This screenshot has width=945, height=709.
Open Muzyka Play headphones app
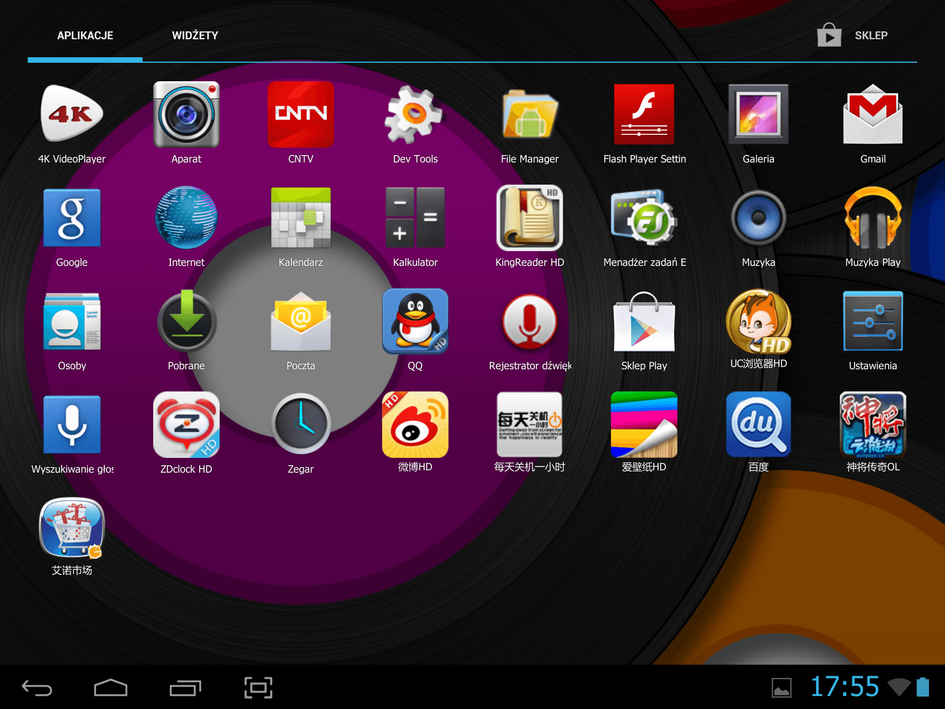pyautogui.click(x=873, y=217)
